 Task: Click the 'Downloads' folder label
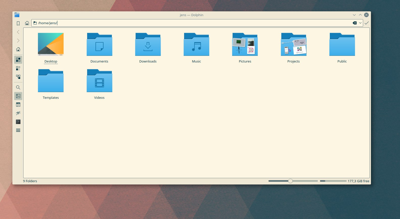click(148, 61)
